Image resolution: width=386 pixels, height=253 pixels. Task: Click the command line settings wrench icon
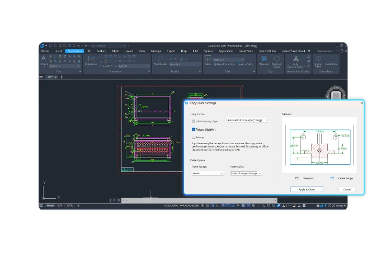click(x=119, y=201)
